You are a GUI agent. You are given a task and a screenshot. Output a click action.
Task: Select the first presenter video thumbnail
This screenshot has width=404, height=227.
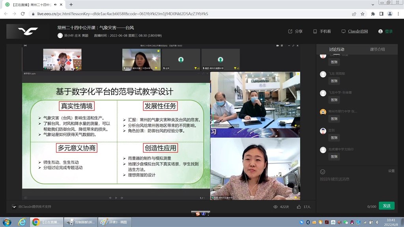pyautogui.click(x=62, y=60)
